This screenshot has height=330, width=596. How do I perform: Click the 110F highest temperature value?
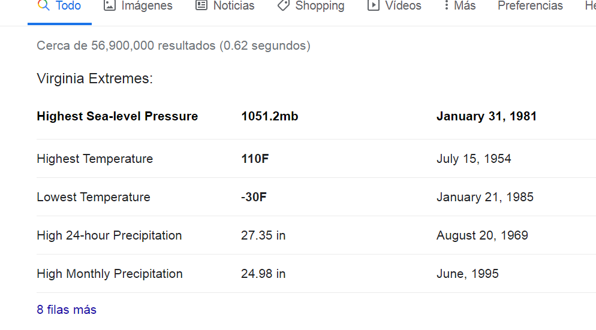point(255,159)
